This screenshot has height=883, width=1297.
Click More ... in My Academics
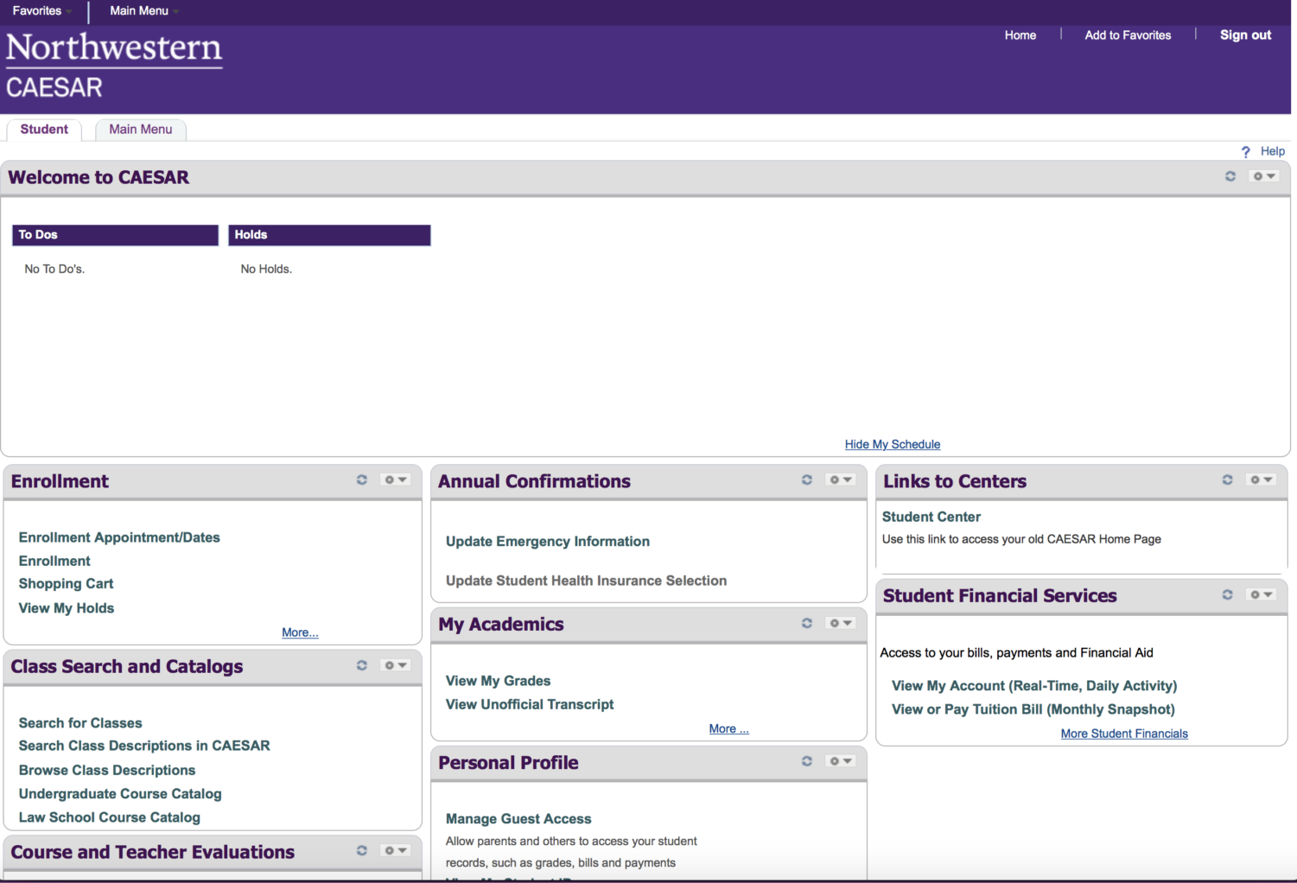click(x=728, y=728)
